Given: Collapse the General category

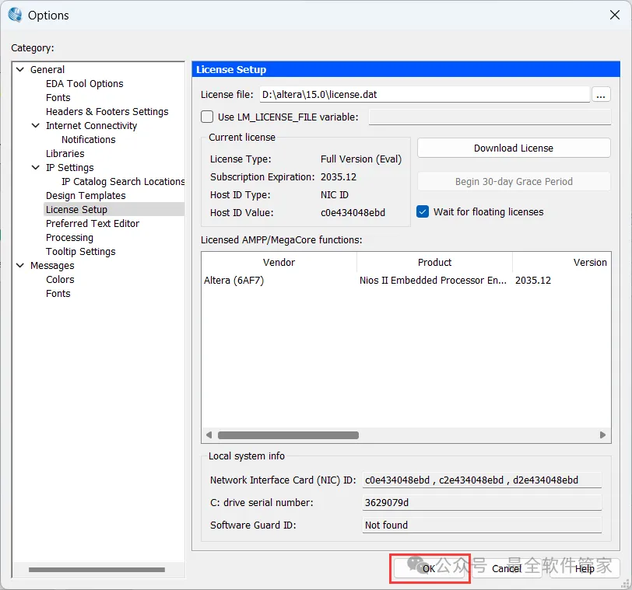Looking at the screenshot, I should pos(20,70).
